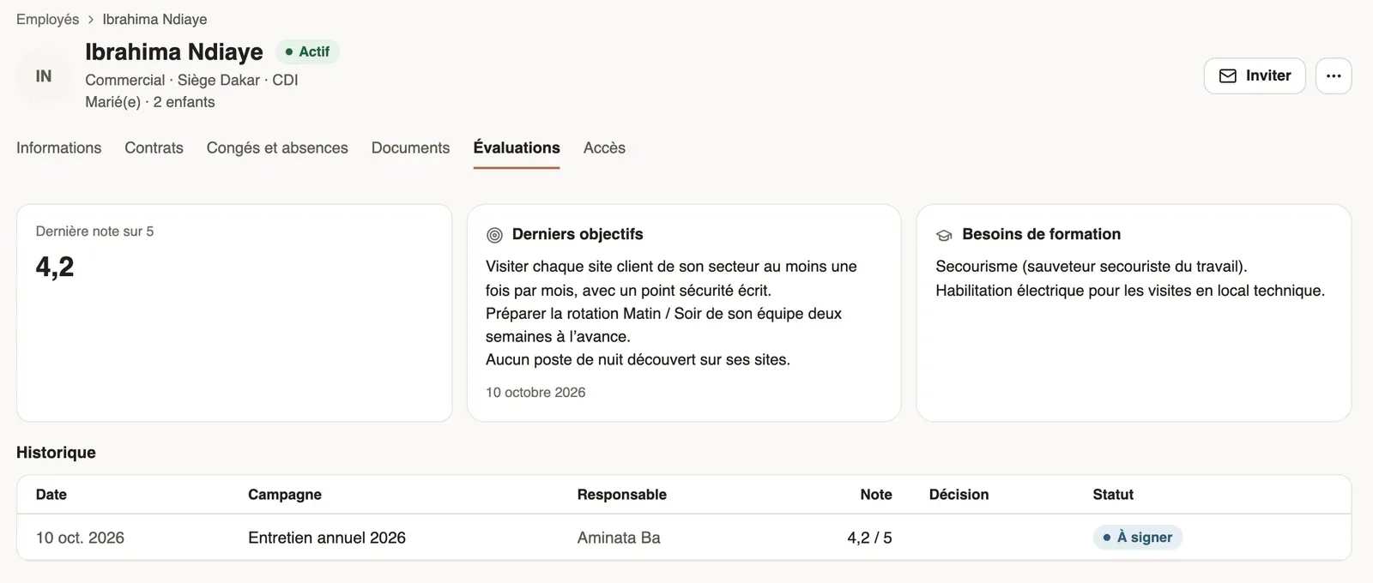This screenshot has width=1373, height=583.
Task: Invite the employee with the Inviter button
Action: 1255,75
